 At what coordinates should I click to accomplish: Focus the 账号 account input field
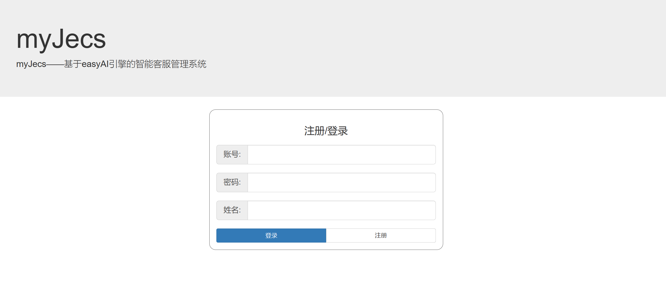click(341, 155)
